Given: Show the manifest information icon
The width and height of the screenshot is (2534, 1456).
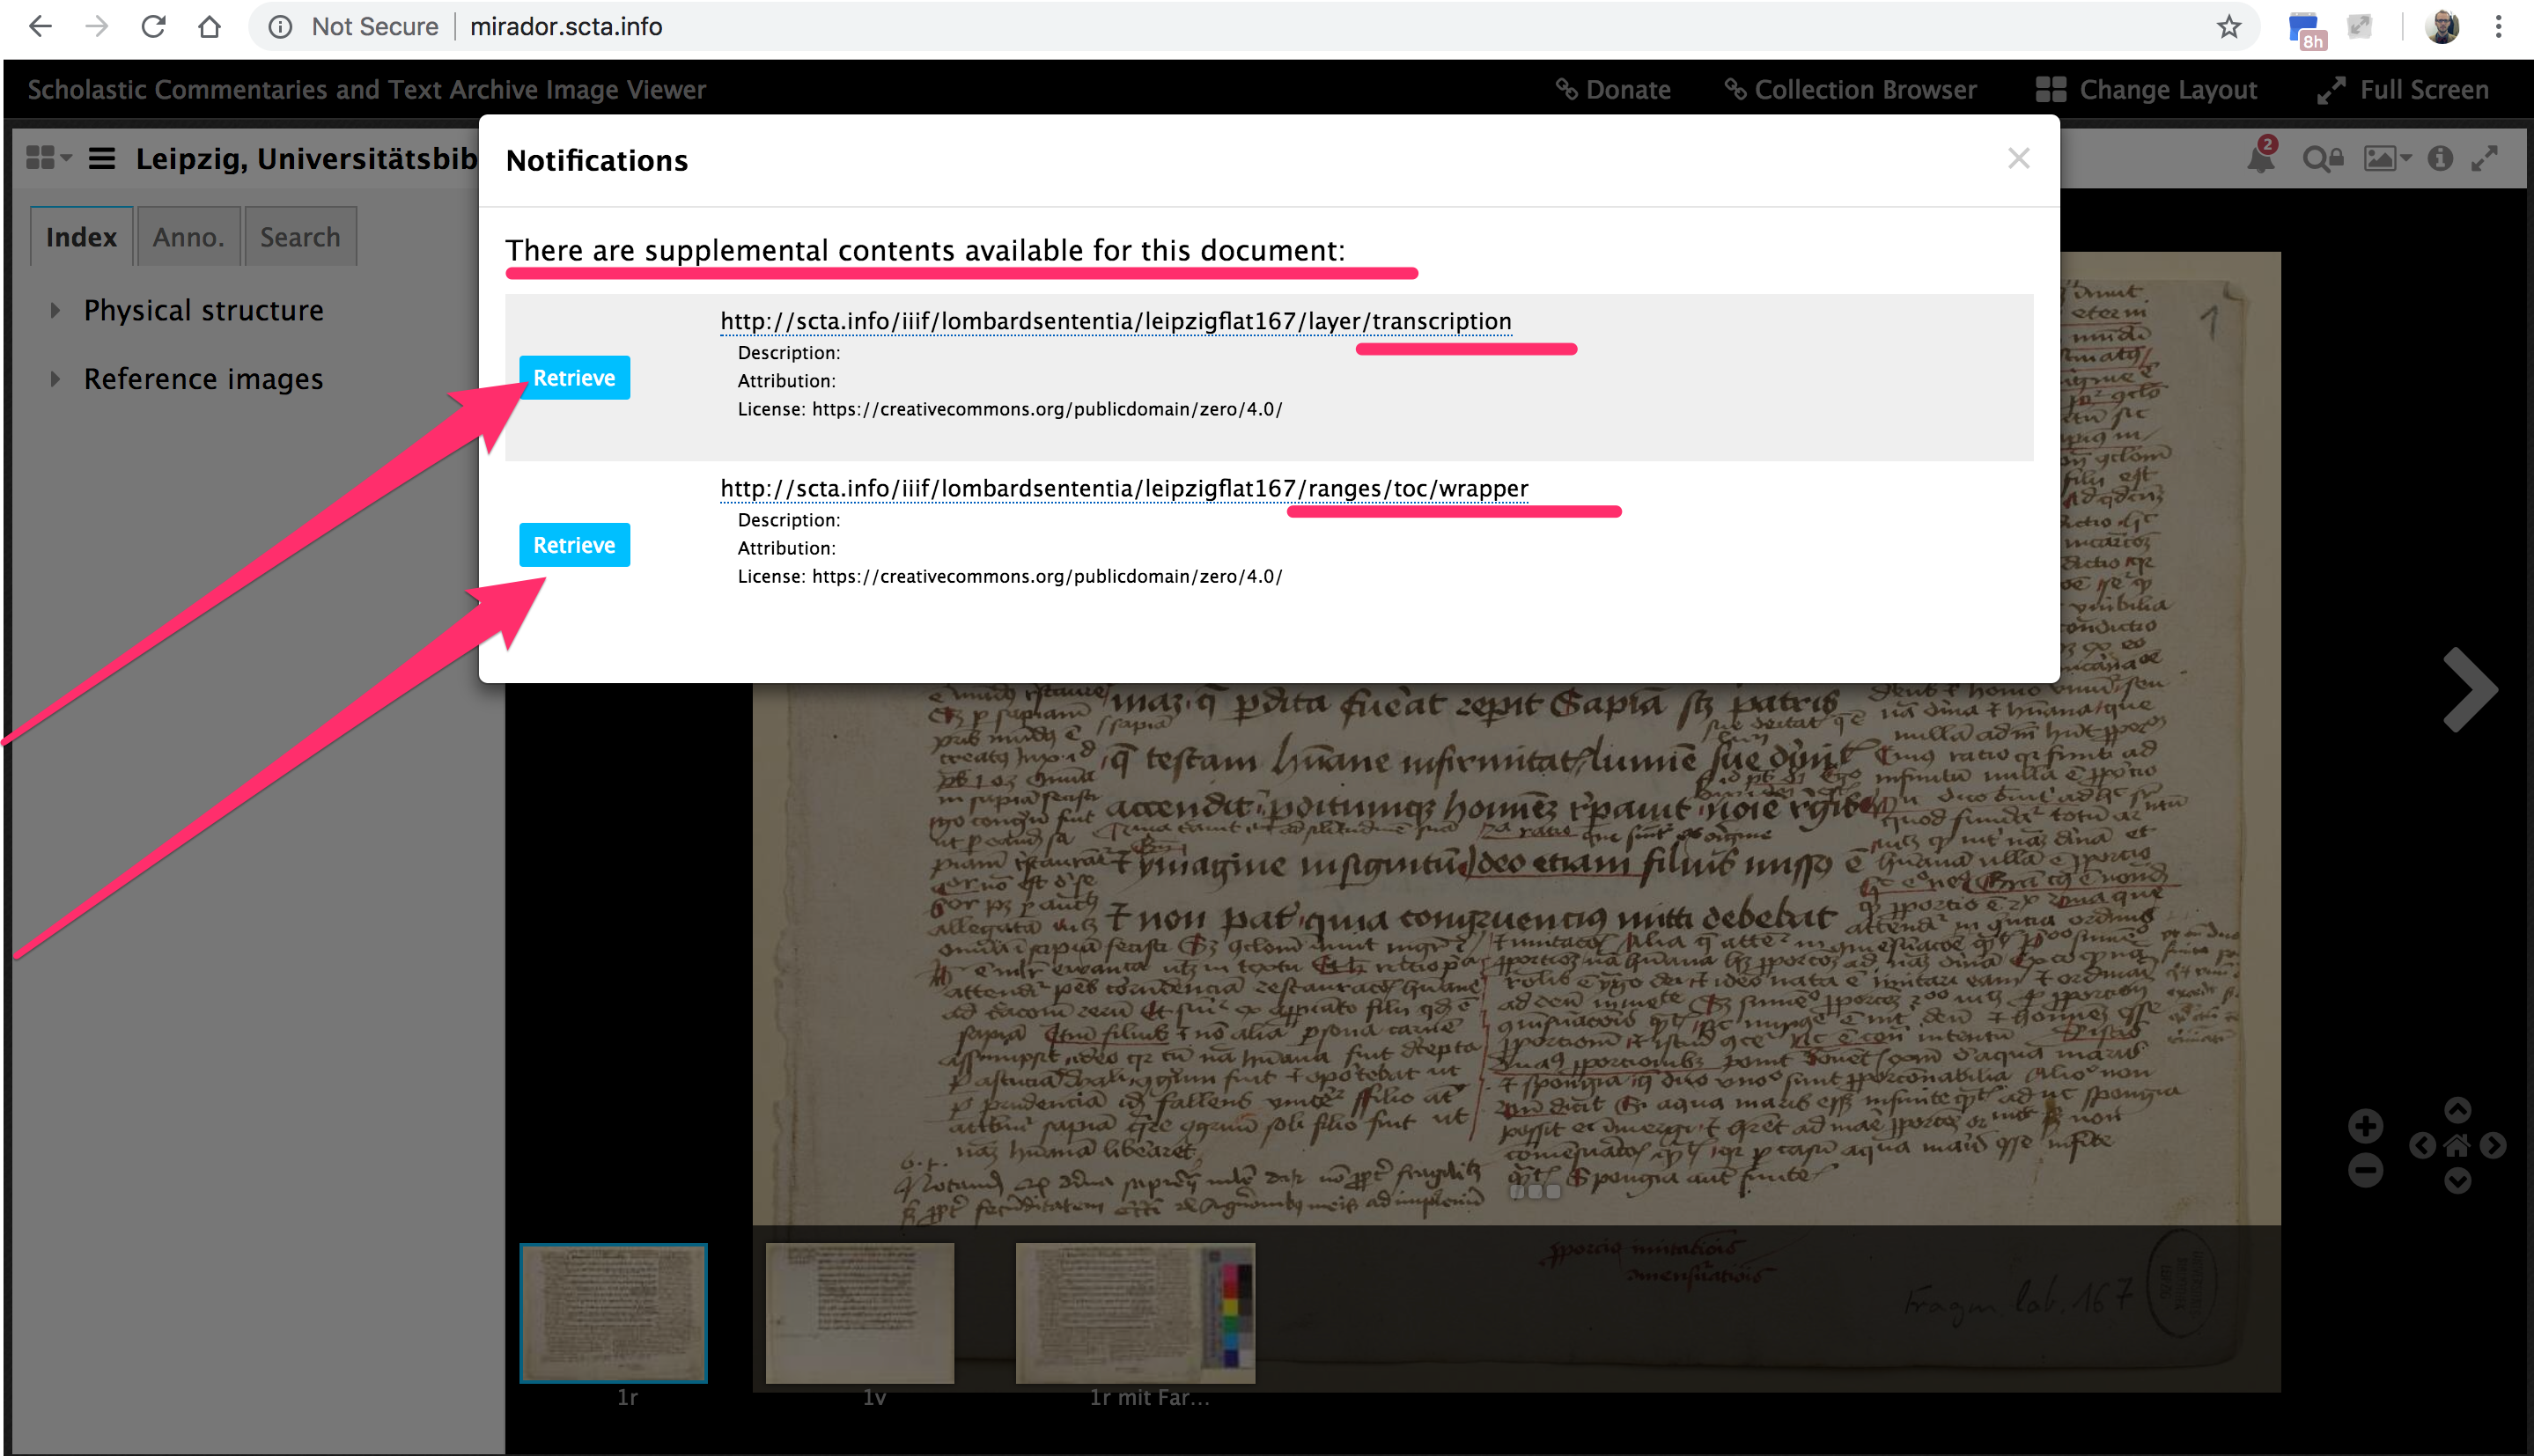Looking at the screenshot, I should click(2440, 158).
